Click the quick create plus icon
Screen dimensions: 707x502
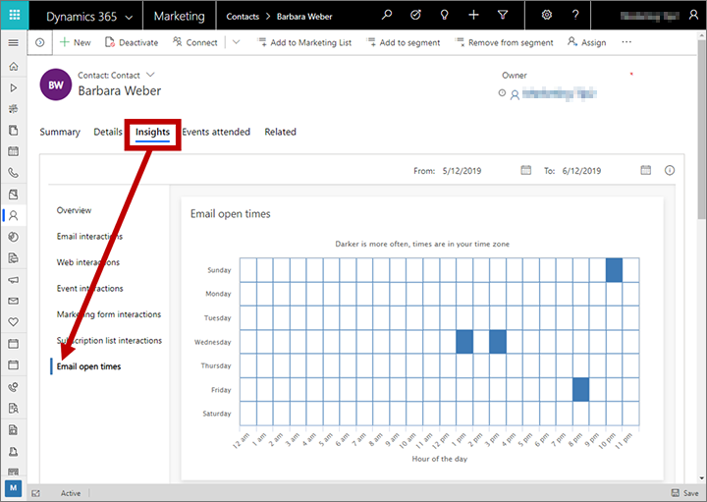[x=473, y=15]
